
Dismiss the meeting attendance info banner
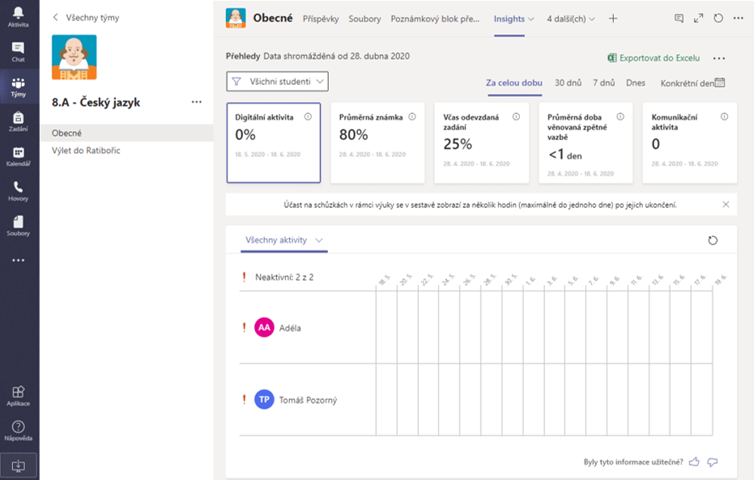[x=725, y=205]
